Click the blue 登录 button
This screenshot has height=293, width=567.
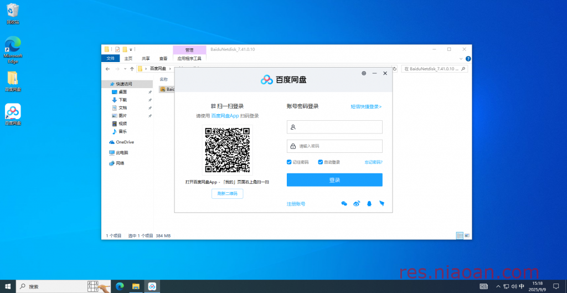click(x=334, y=180)
